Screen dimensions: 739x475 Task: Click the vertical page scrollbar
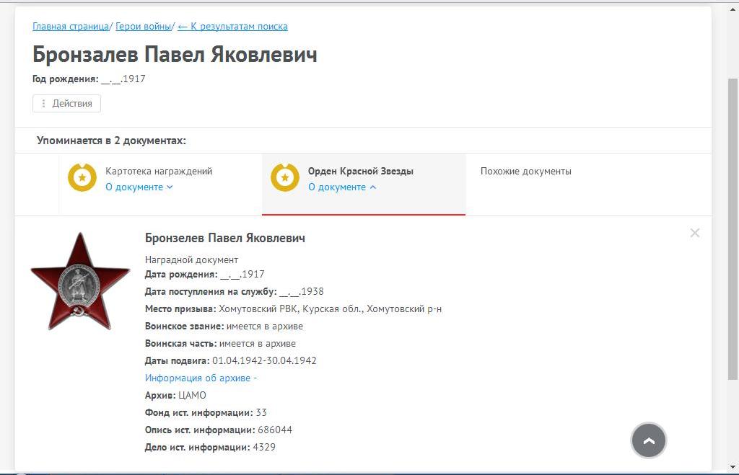tap(733, 216)
